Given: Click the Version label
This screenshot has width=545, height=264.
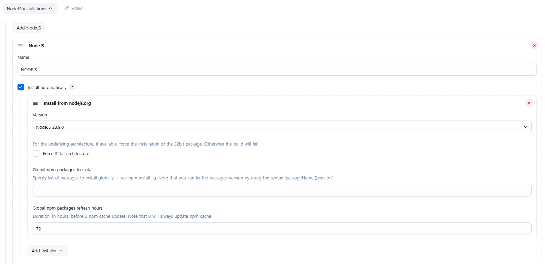Looking at the screenshot, I should tap(40, 115).
